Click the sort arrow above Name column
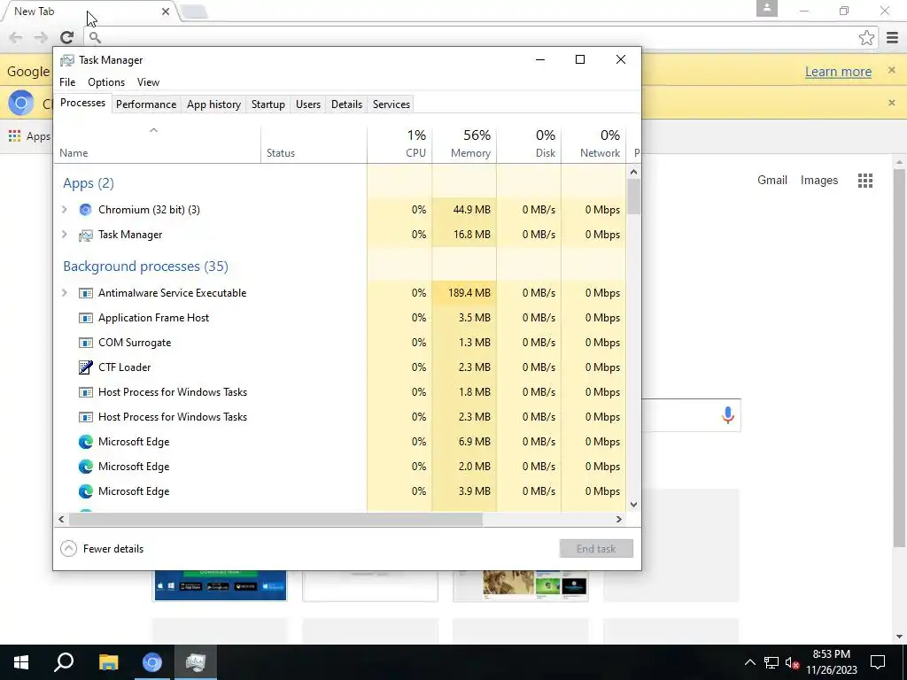 153,131
